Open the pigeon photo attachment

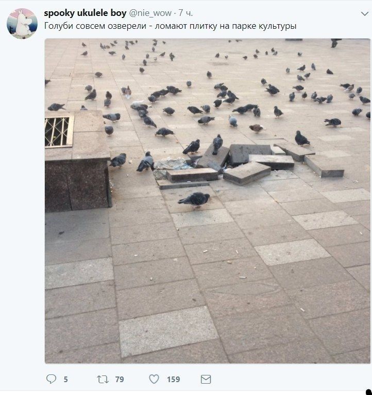208,201
